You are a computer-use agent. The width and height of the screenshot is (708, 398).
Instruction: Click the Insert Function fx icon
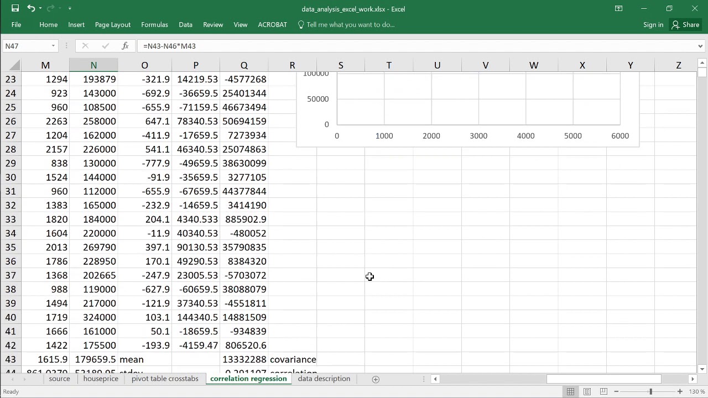126,46
